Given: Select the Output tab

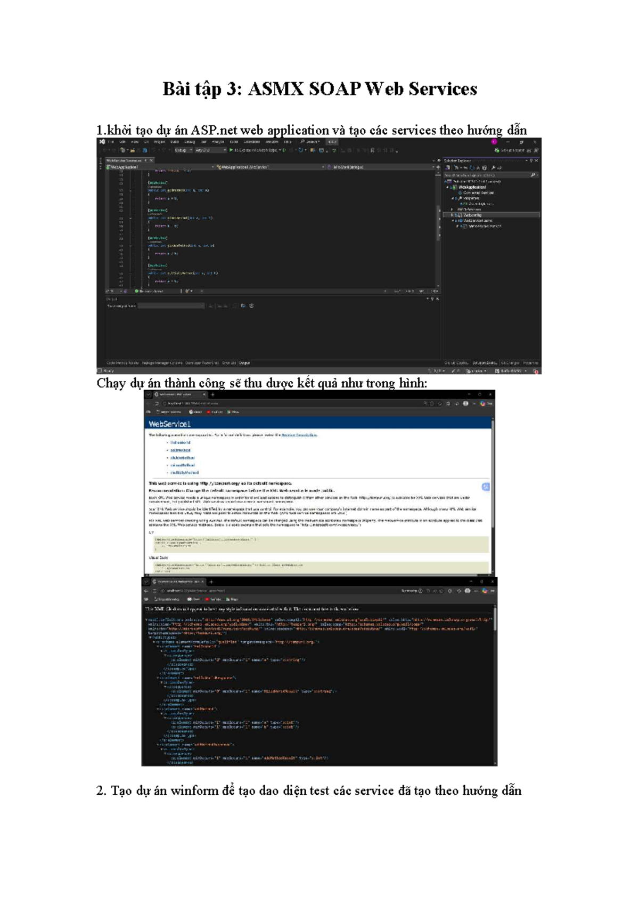Looking at the screenshot, I should 244,363.
